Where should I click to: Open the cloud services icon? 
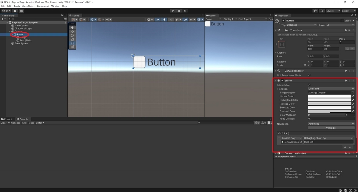(x=15, y=11)
